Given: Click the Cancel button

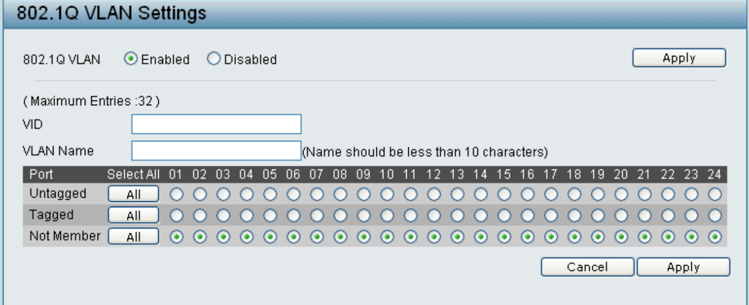Looking at the screenshot, I should (587, 267).
